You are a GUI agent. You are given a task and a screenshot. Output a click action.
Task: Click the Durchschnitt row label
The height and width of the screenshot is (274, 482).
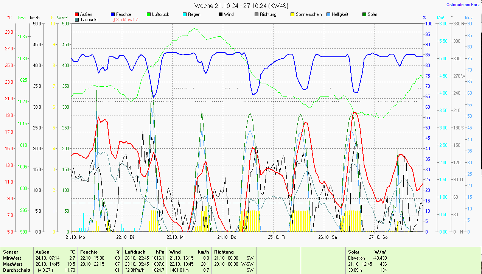point(17,270)
